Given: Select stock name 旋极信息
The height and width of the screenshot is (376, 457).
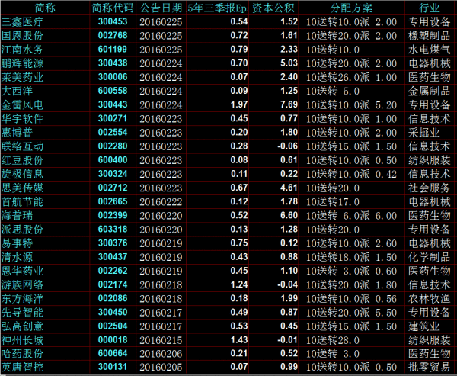Looking at the screenshot, I should click(x=22, y=174).
